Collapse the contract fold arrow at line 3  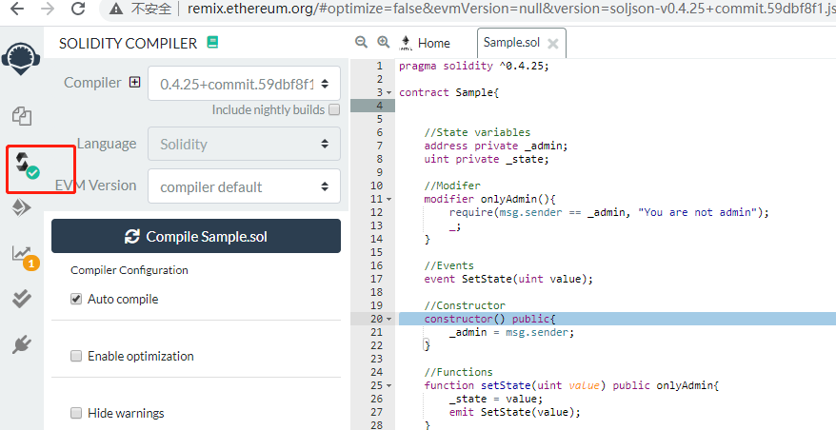point(389,92)
